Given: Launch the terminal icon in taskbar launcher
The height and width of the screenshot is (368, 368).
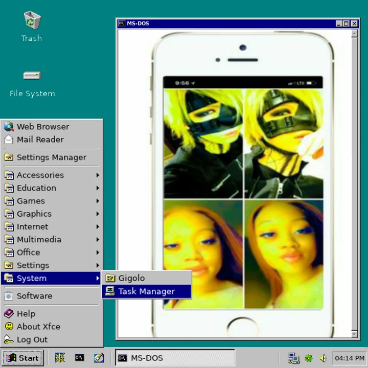Looking at the screenshot, I should coord(79,358).
